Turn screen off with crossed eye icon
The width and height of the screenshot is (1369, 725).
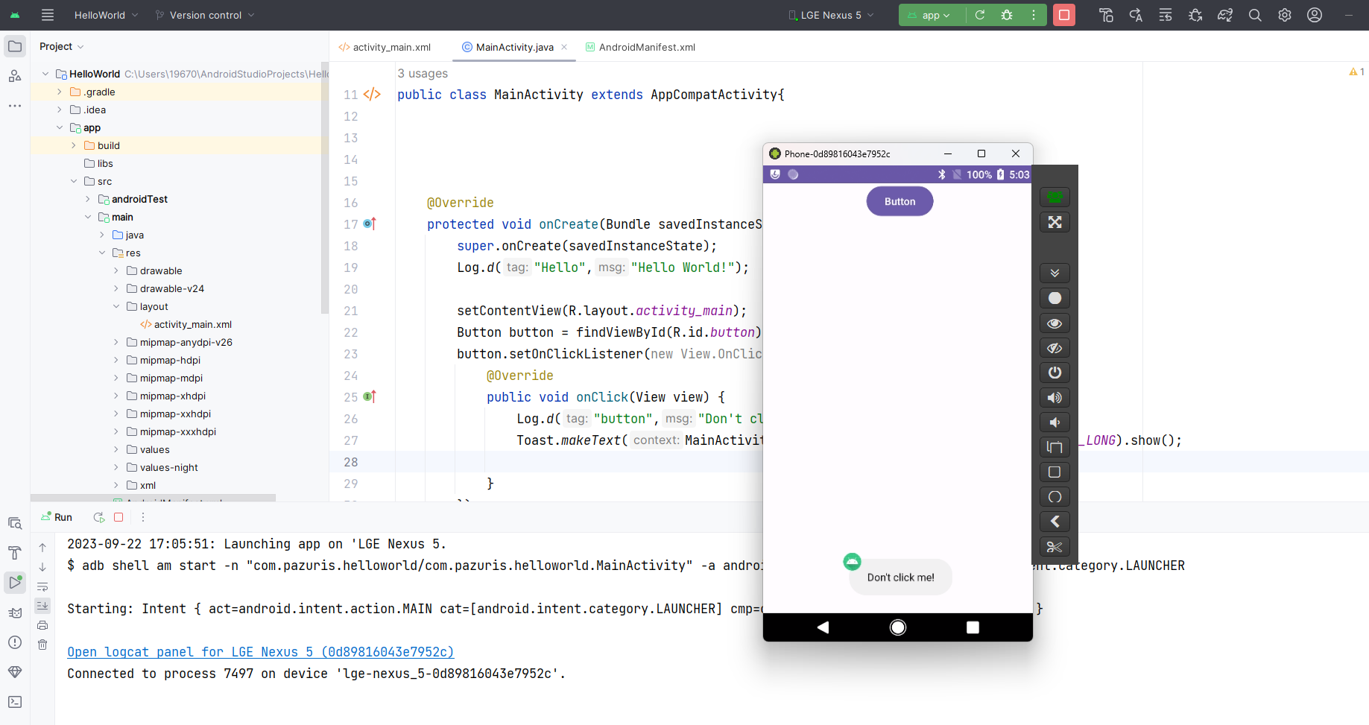[1055, 348]
